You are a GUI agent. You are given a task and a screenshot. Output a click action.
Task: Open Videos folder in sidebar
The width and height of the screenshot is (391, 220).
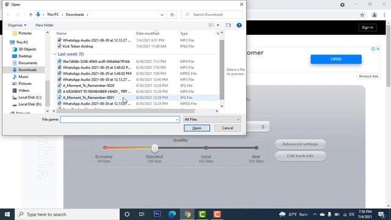point(24,90)
